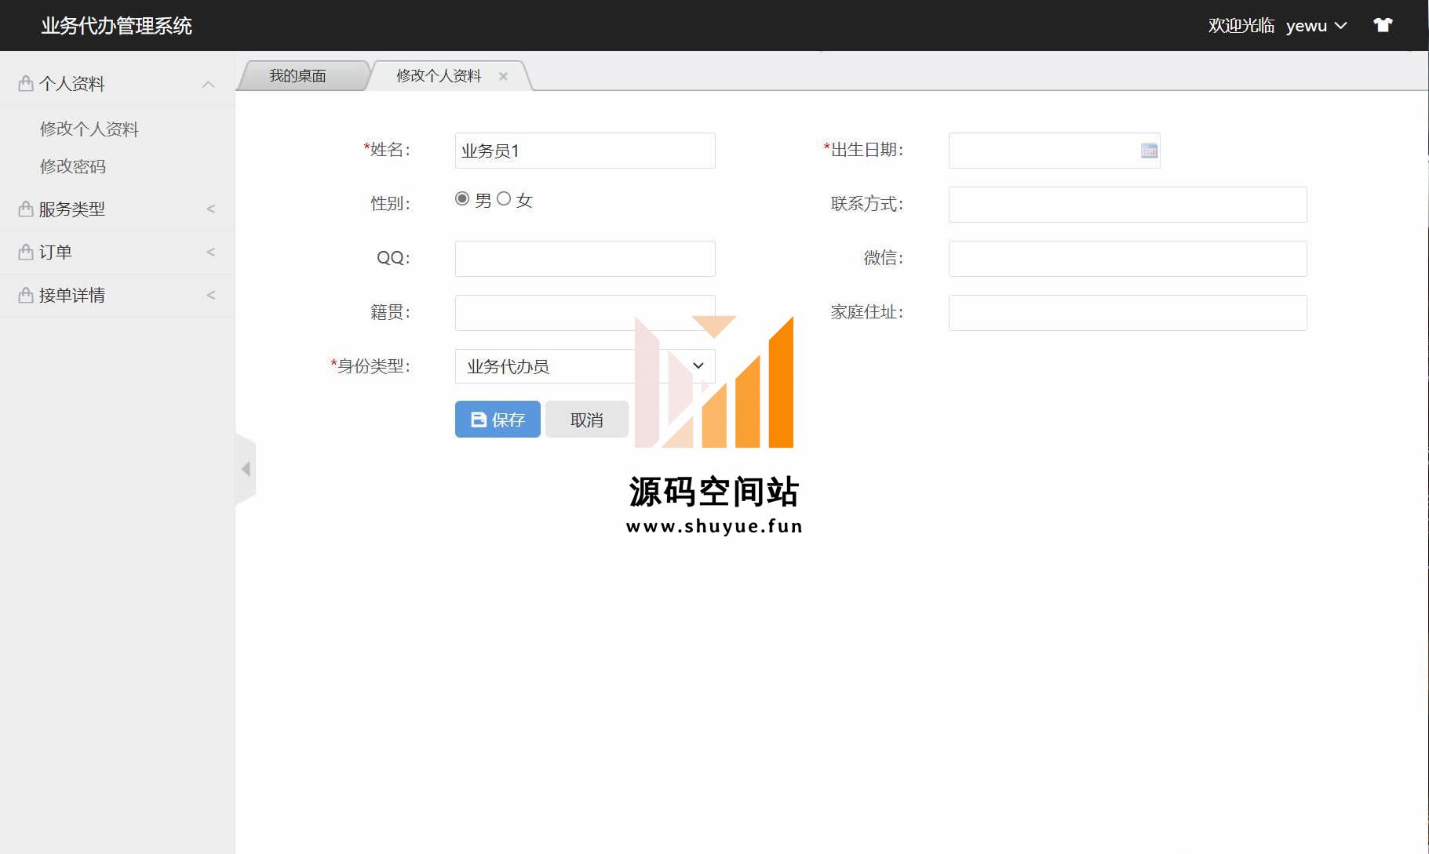This screenshot has height=854, width=1429.
Task: Select the 女 gender radio button
Action: tap(504, 199)
